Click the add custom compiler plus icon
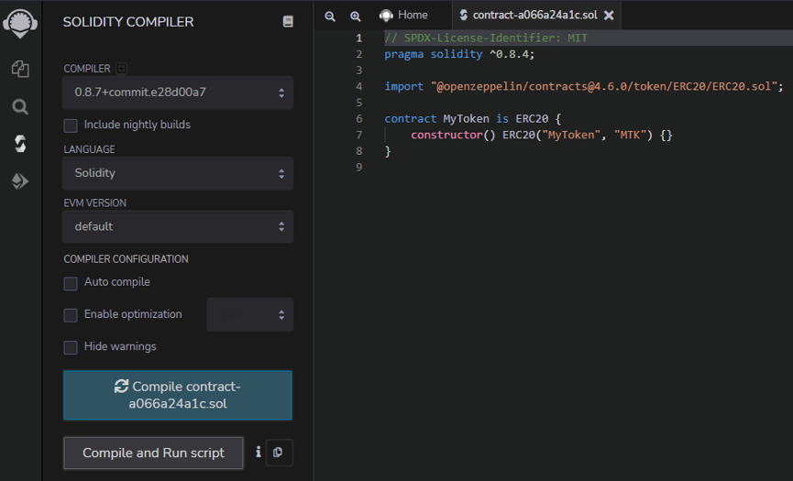793x481 pixels. pyautogui.click(x=122, y=69)
